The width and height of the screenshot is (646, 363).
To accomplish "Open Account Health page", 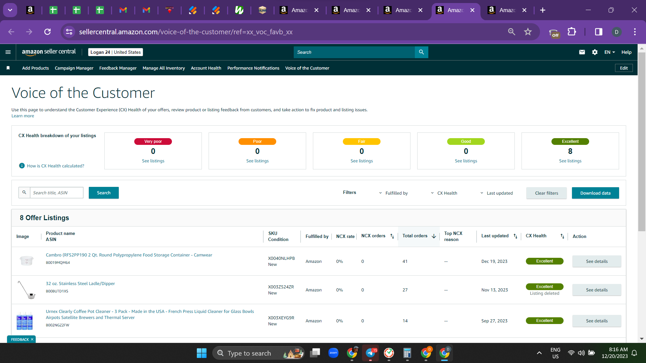I will point(206,68).
